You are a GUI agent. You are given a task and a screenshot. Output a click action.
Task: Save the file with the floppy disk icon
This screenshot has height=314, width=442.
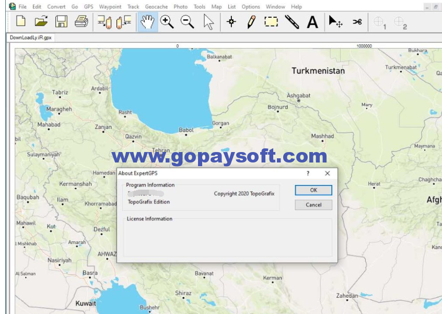(x=61, y=21)
